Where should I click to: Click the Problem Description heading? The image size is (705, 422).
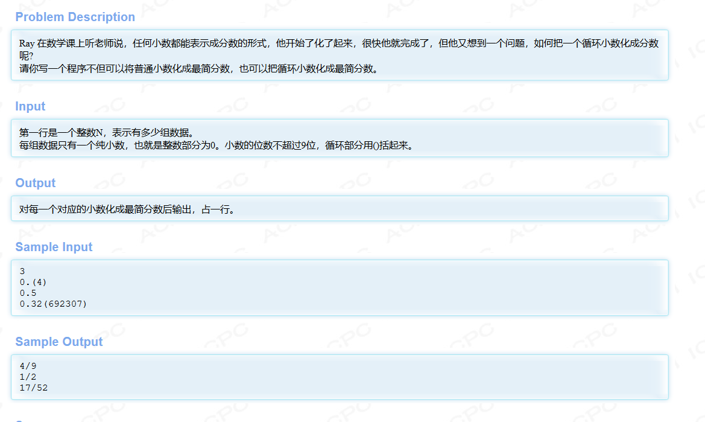[x=75, y=17]
